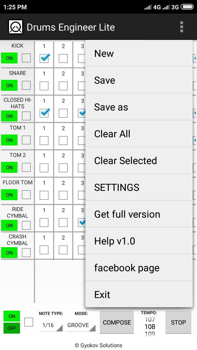
Task: Turn off the TOM 1 track
Action: click(x=9, y=140)
